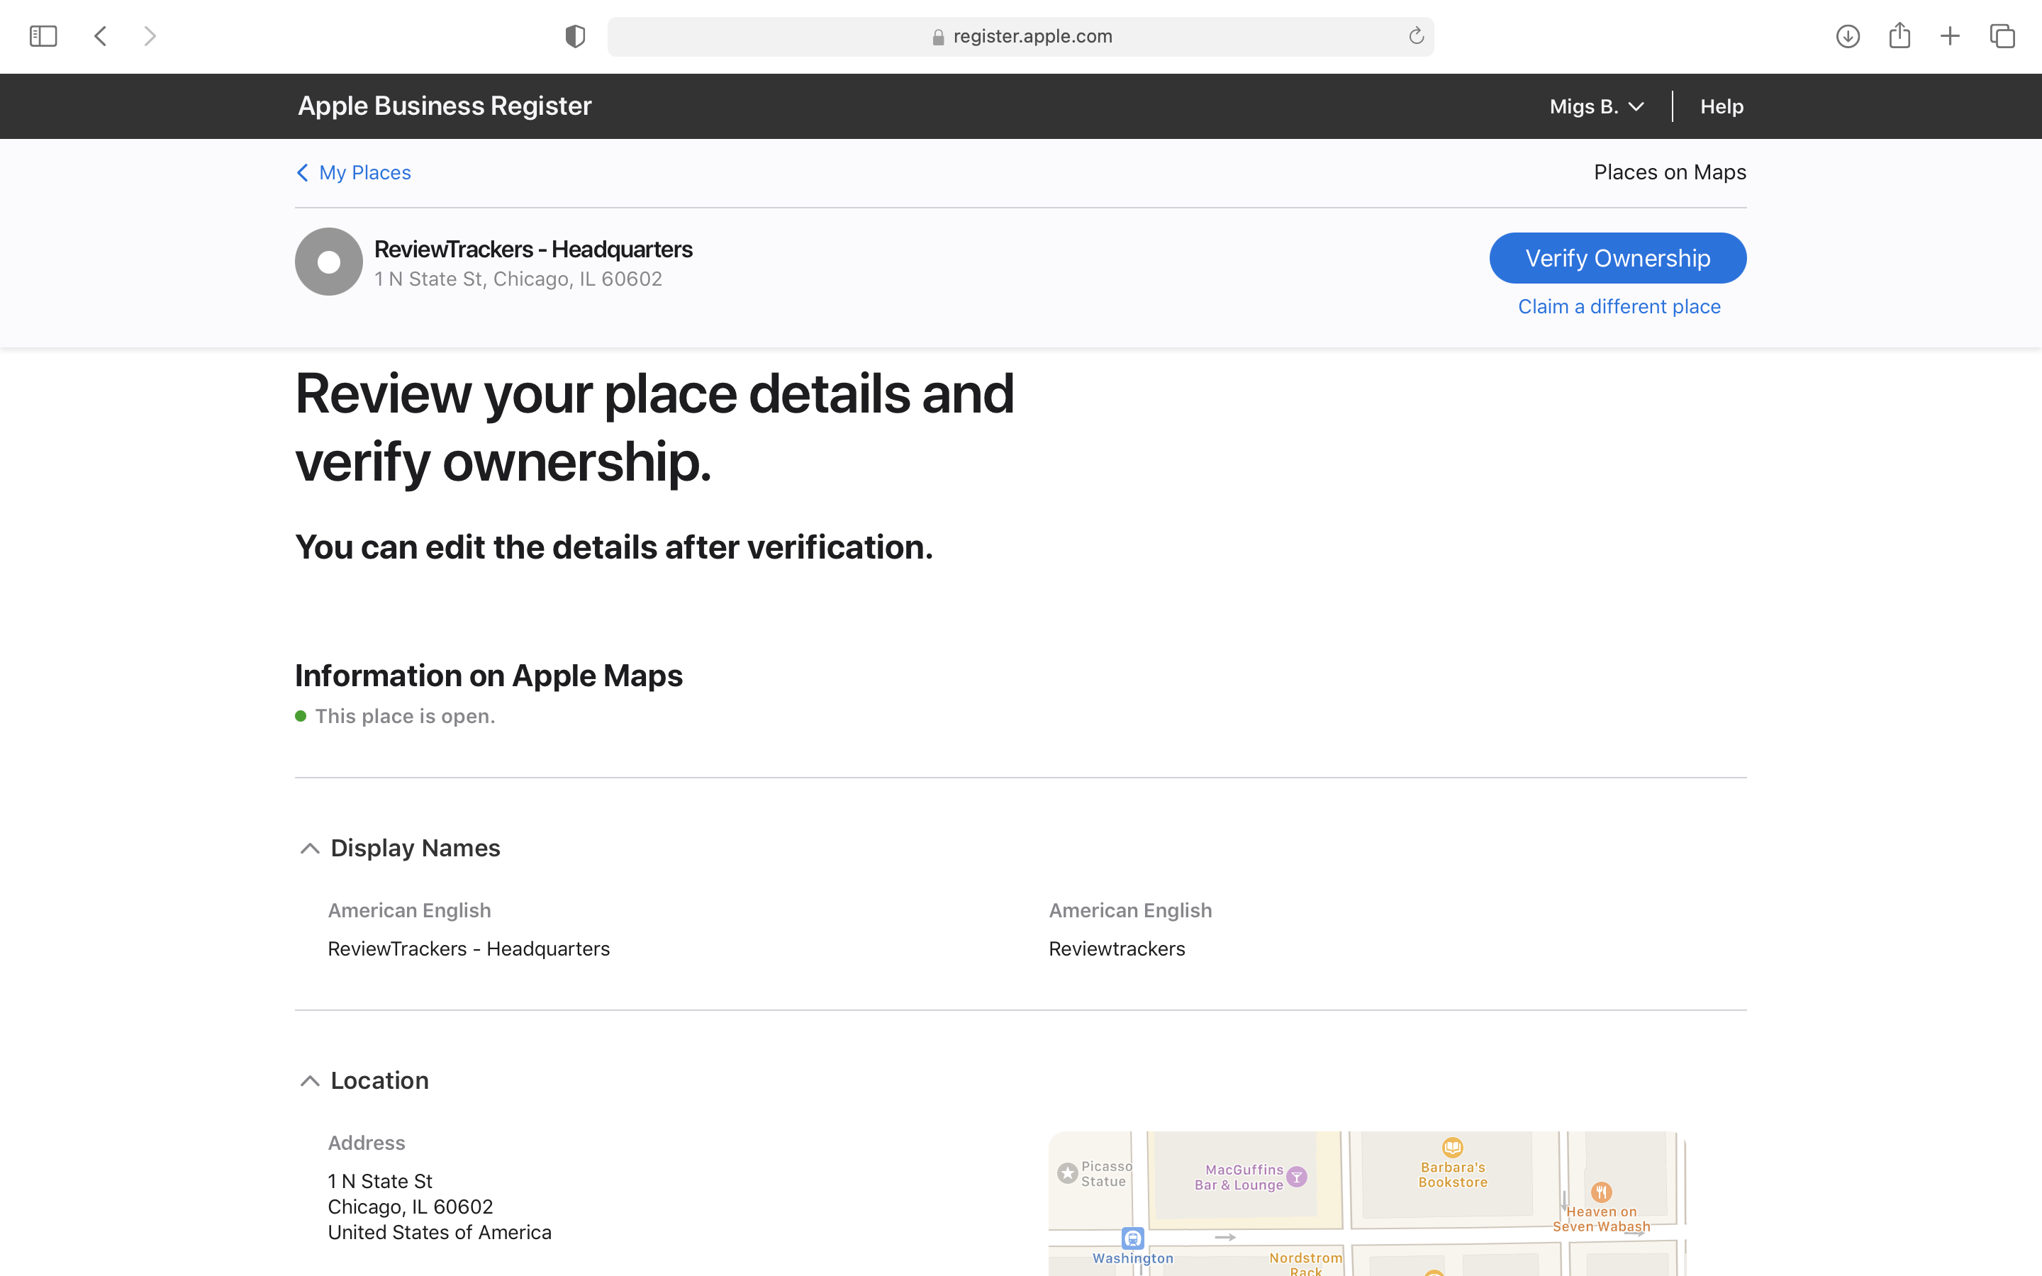
Task: Click the back navigation arrow
Action: pyautogui.click(x=99, y=35)
